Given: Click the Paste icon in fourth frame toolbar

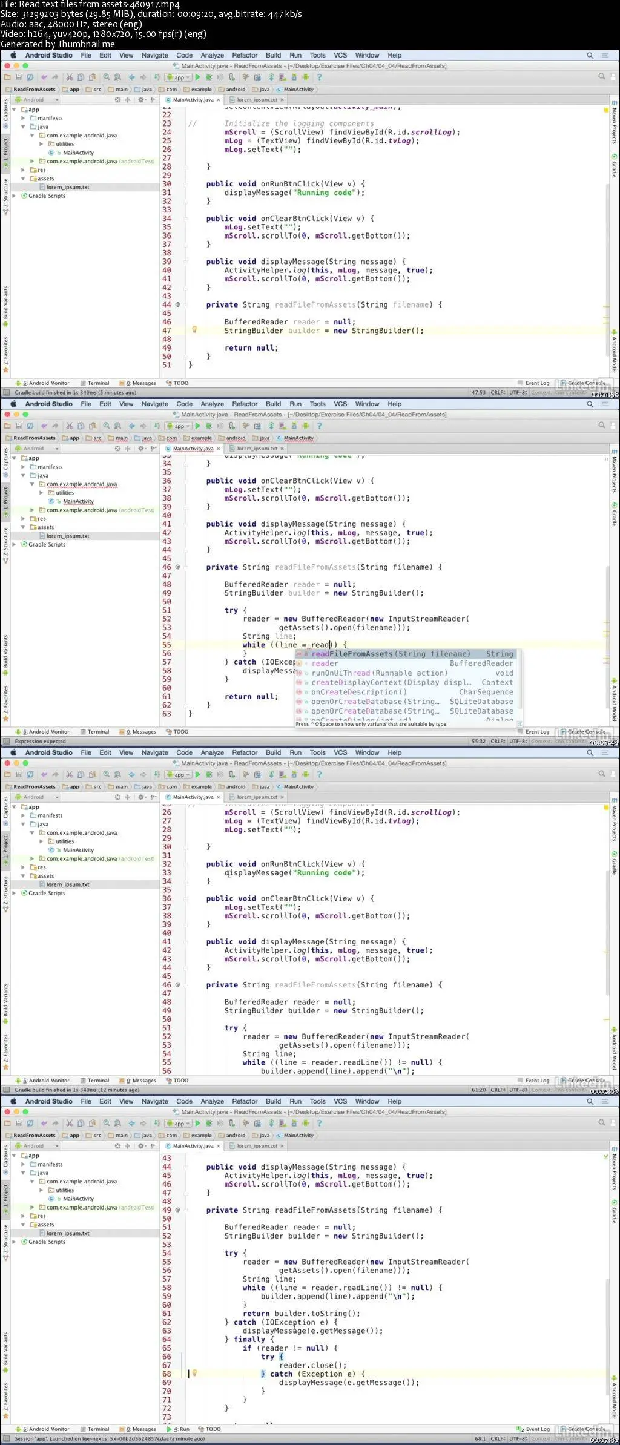Looking at the screenshot, I should [x=92, y=1124].
